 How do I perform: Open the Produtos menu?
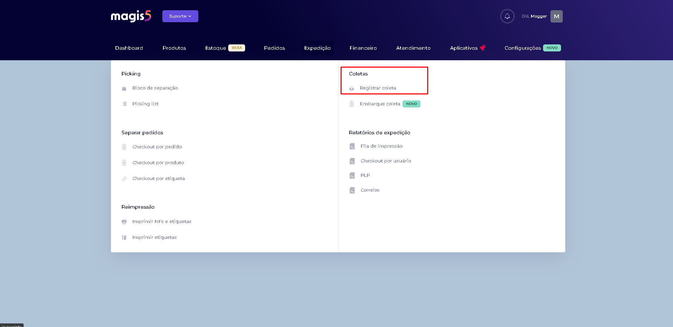click(174, 48)
